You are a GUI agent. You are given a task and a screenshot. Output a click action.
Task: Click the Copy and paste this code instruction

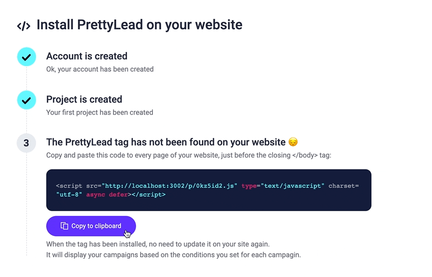(188, 155)
